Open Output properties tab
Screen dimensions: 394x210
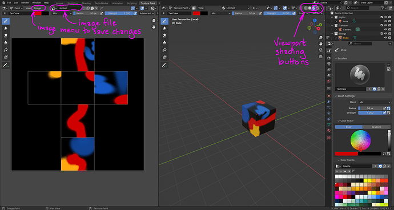coord(329,64)
